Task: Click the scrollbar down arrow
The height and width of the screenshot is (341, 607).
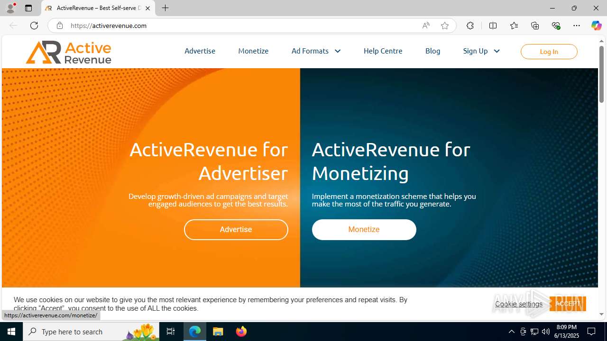Action: [601, 314]
